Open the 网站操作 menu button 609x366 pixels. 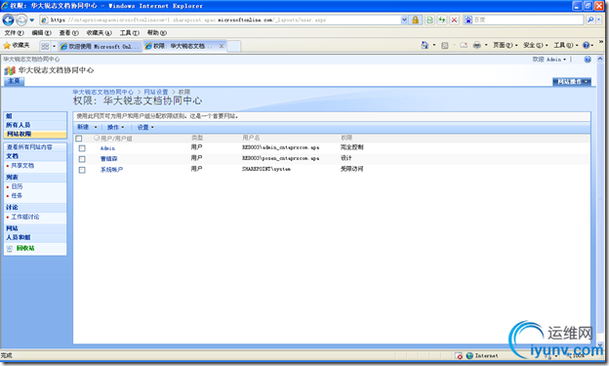pos(572,82)
